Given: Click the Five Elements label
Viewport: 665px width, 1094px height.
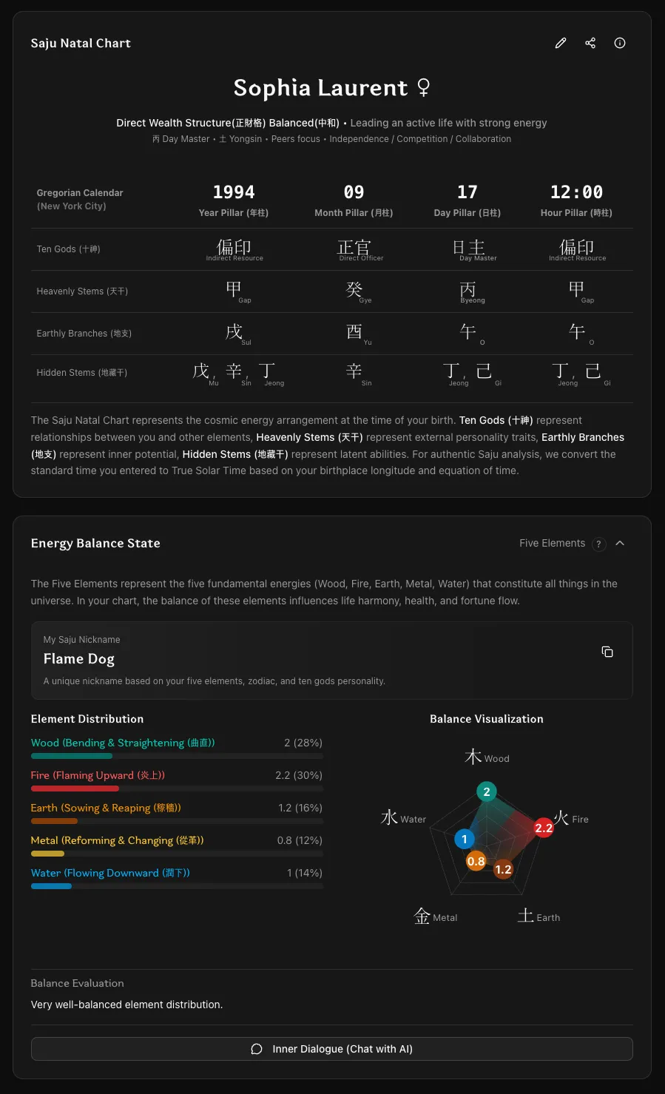Looking at the screenshot, I should 552,543.
